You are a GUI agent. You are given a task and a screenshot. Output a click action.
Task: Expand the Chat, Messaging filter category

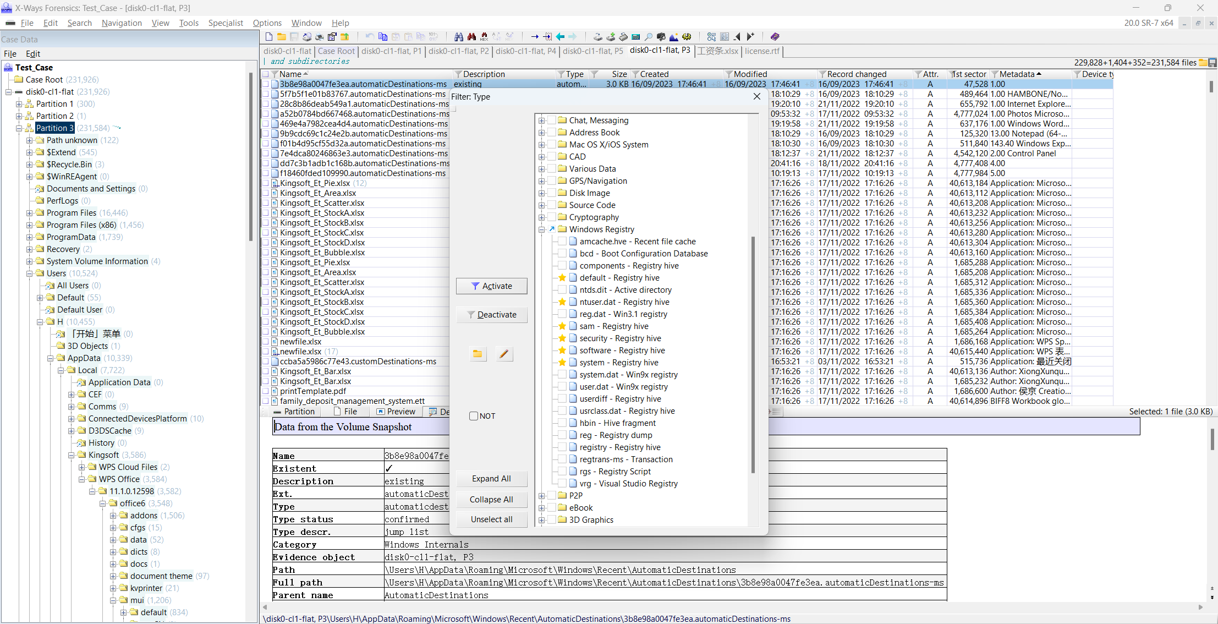click(542, 121)
